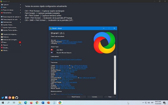Open Word from the taskbar
The width and height of the screenshot is (168, 105).
(43, 103)
